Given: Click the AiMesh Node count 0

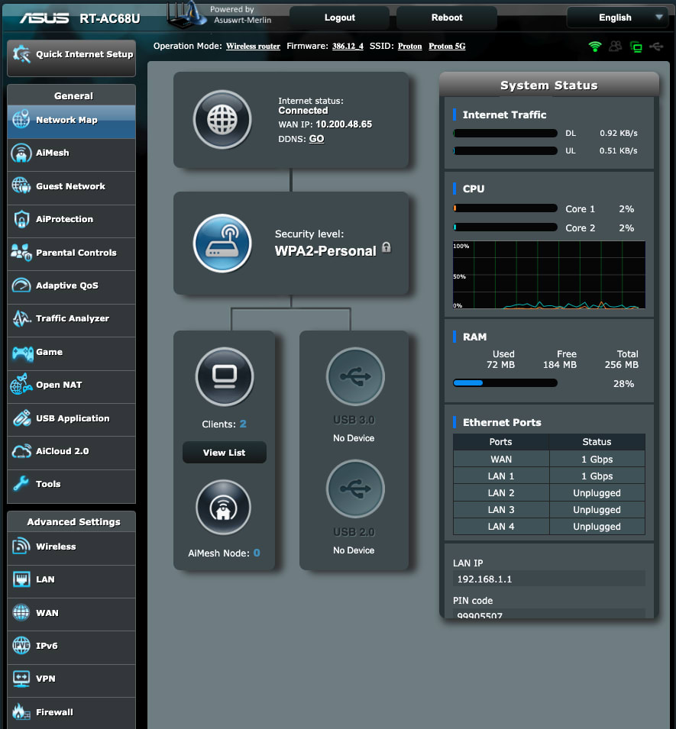Looking at the screenshot, I should coord(257,553).
